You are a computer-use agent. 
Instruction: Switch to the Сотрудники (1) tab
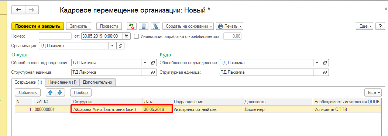[28, 82]
